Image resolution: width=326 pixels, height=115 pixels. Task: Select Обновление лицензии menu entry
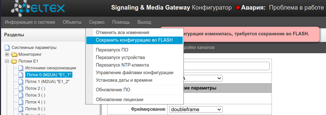(x=119, y=100)
